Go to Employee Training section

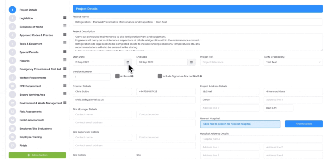click(x=31, y=137)
